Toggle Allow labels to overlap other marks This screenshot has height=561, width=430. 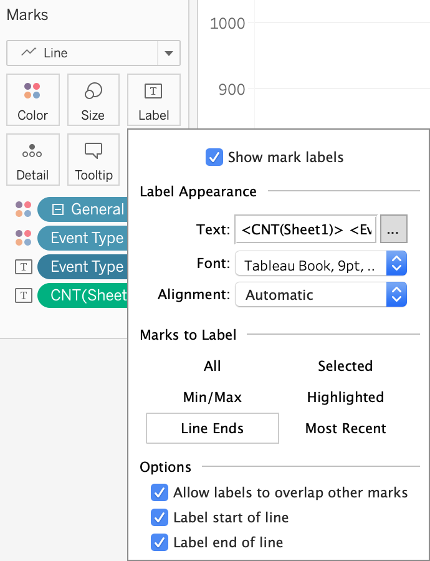pyautogui.click(x=160, y=493)
